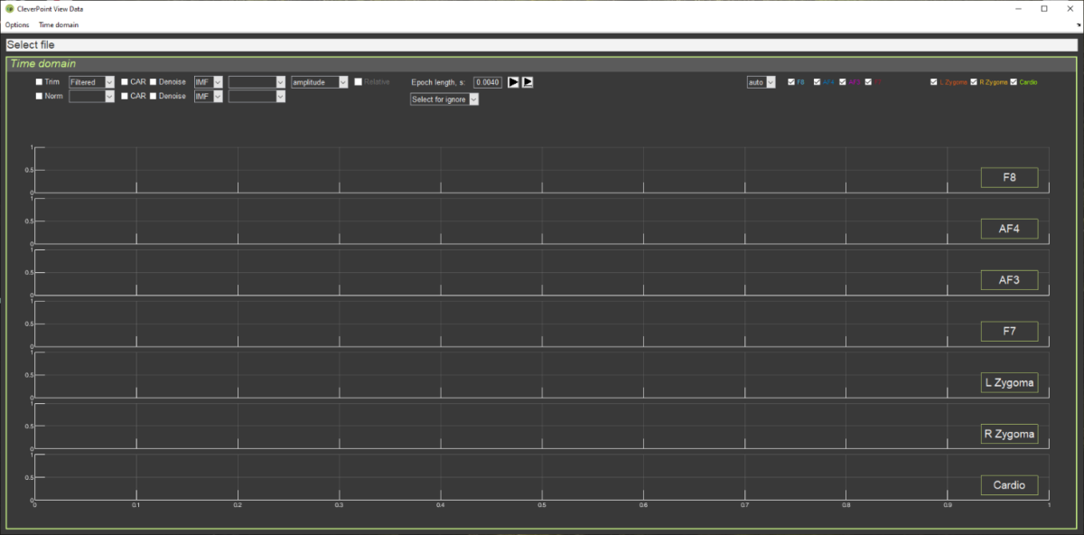Enable the Norm checkbox

[39, 97]
